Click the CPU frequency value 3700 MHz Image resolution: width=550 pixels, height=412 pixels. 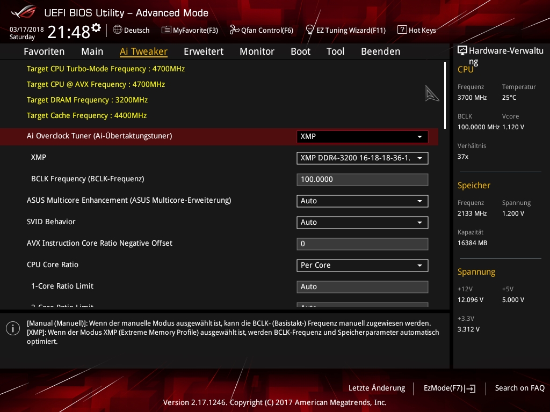(472, 98)
